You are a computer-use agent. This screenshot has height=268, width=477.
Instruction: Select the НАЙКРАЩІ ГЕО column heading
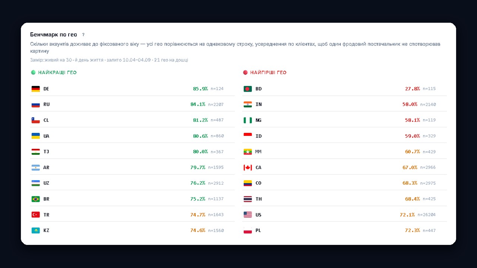pos(57,73)
